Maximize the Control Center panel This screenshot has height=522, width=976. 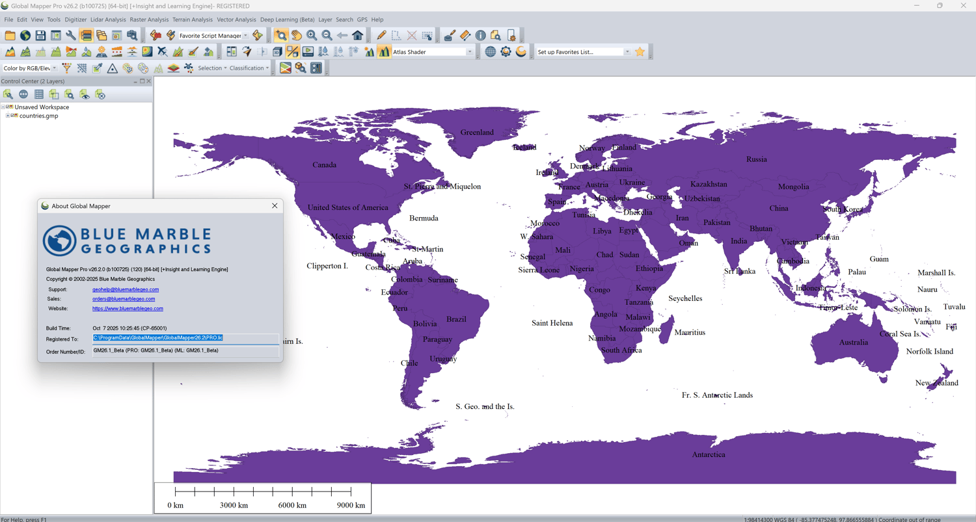[142, 81]
